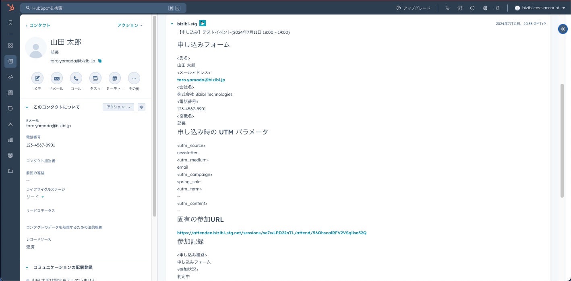Open the attendee.bizibl-stg.net unique join URL

[272, 233]
